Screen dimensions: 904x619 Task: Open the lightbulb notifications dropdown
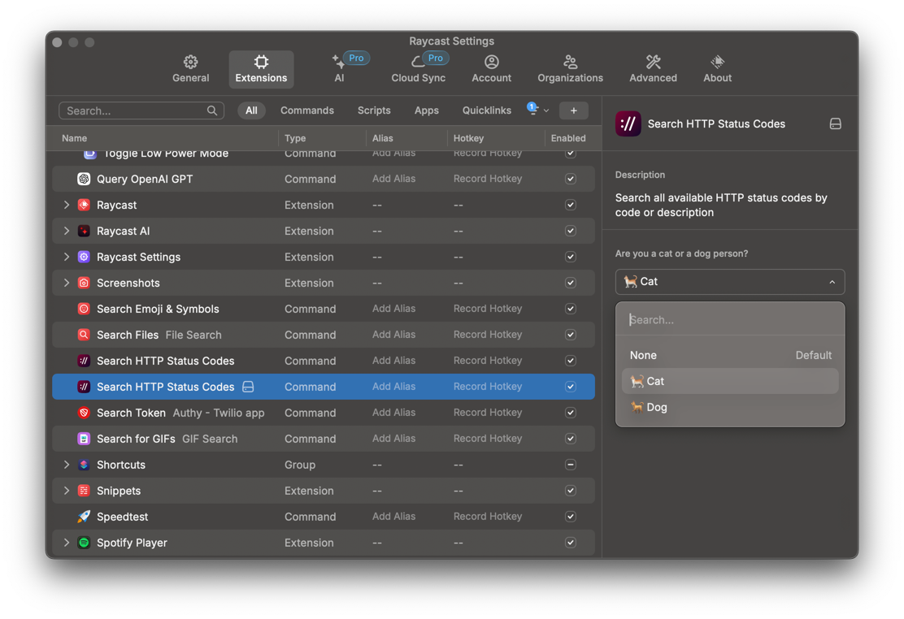click(x=537, y=109)
